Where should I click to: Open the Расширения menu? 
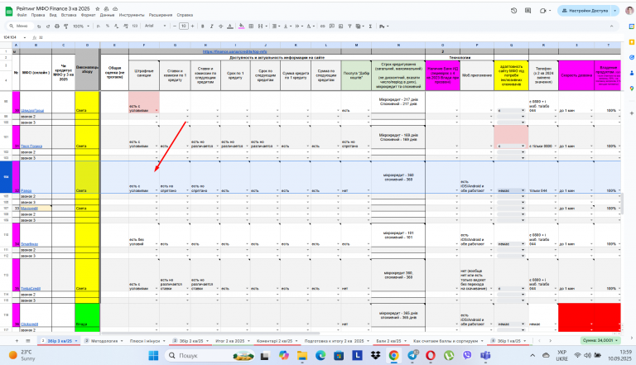(161, 15)
